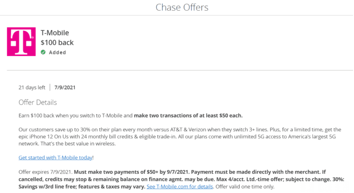
Task: Click the "Added" status label
Action: point(57,53)
